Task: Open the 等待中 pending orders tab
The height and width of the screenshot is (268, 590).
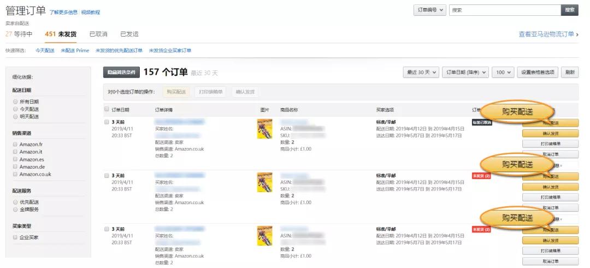Action: 19,34
